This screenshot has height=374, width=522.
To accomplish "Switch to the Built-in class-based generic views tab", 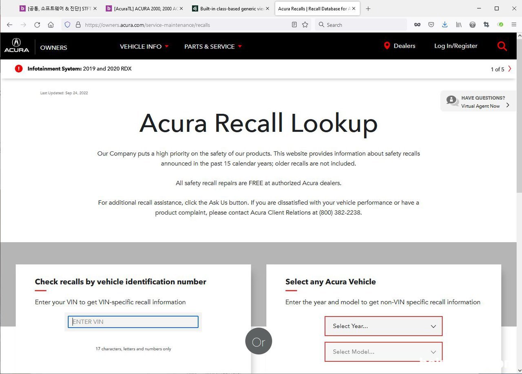I will 231,9.
